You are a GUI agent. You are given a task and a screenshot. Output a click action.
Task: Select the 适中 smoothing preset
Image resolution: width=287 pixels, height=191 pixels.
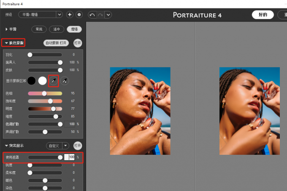pyautogui.click(x=56, y=29)
